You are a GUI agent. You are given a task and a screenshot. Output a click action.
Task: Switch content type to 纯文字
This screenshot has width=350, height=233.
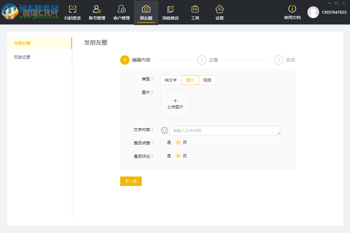170,80
